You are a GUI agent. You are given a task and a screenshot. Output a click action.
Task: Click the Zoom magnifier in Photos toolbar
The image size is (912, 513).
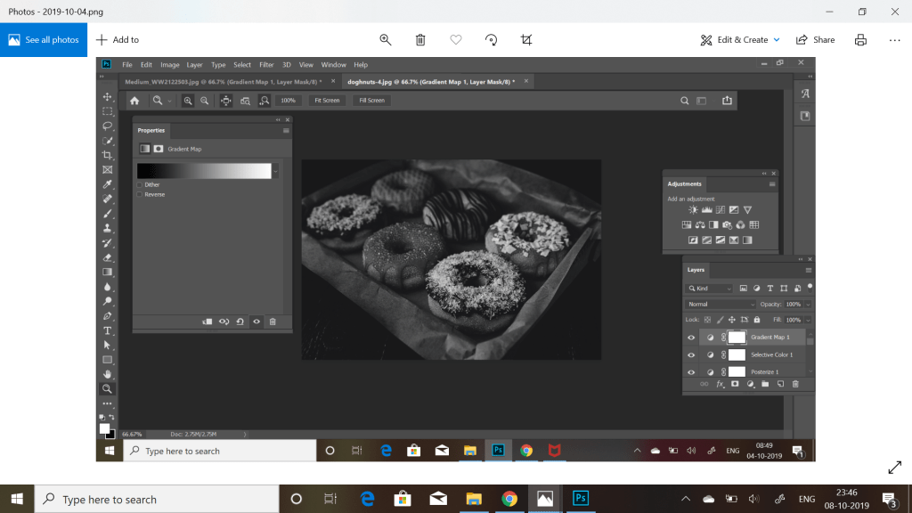pyautogui.click(x=386, y=40)
